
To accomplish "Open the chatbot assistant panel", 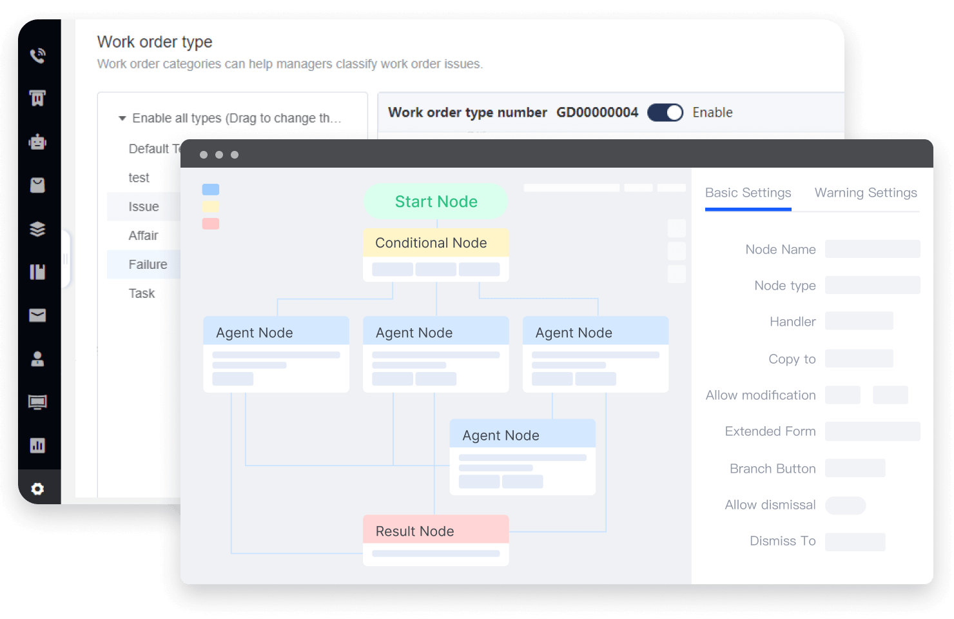I will (37, 142).
